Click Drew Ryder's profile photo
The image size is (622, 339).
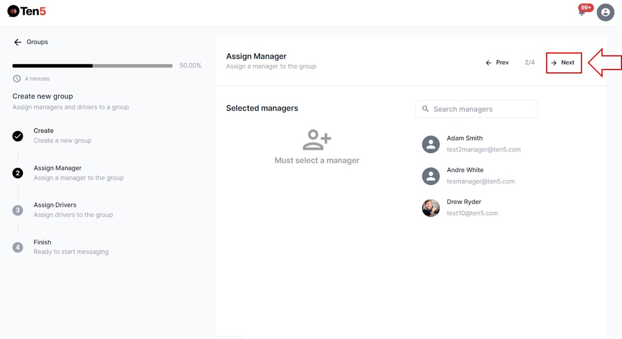431,208
